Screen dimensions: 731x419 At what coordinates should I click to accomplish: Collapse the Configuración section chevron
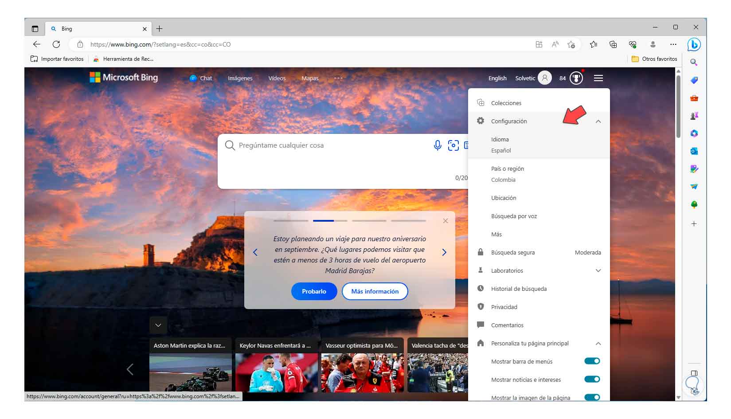pos(598,121)
